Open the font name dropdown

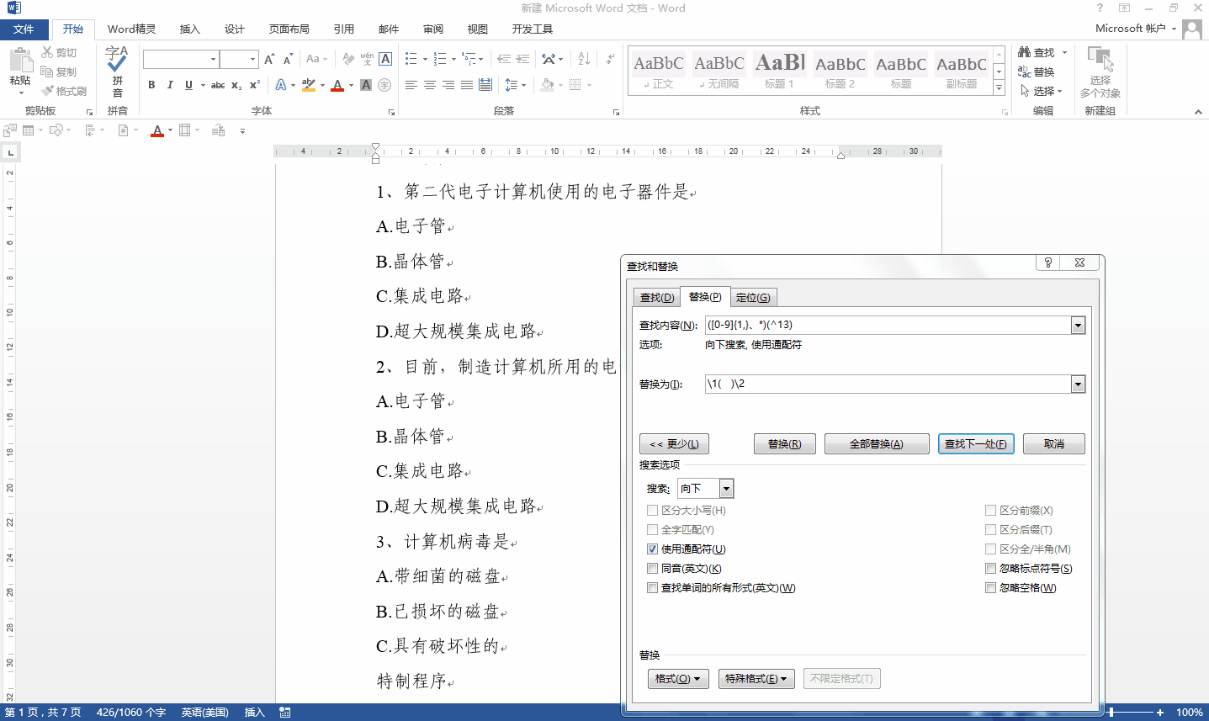coord(214,59)
